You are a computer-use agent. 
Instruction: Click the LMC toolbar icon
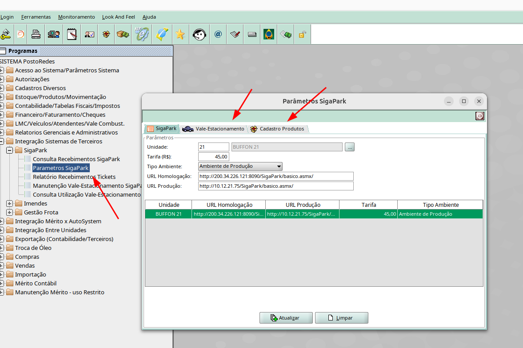tap(268, 34)
